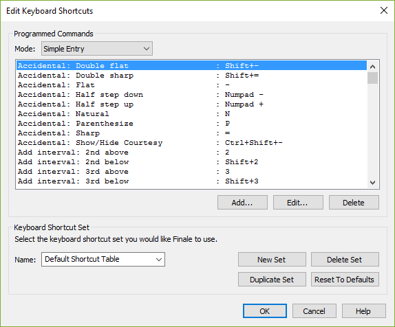The width and height of the screenshot is (395, 327).
Task: Click the Delete button
Action: pyautogui.click(x=354, y=203)
